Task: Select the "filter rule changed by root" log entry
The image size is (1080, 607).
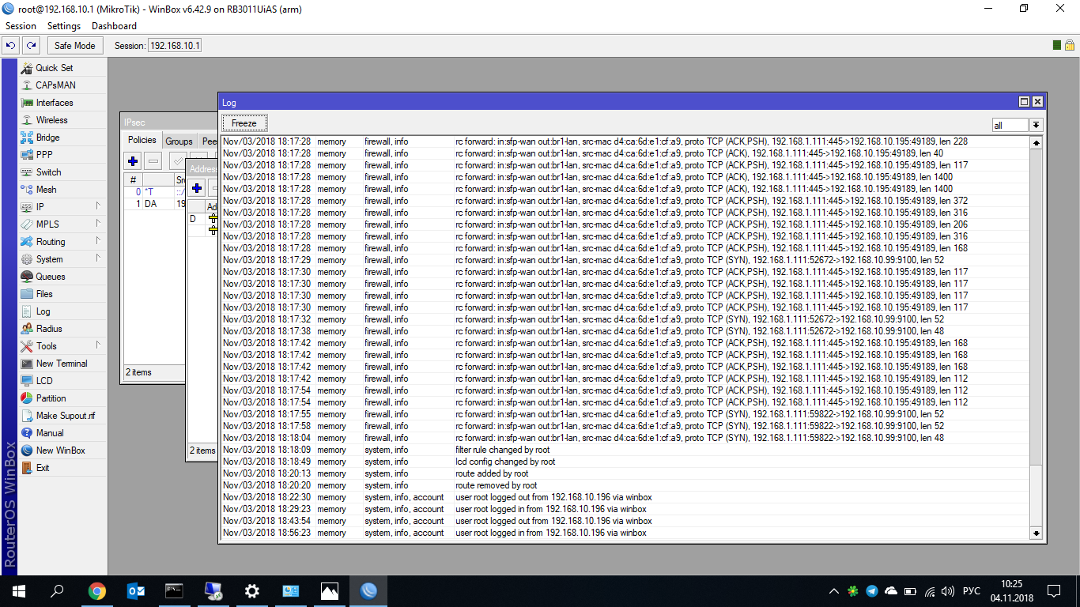Action: click(x=625, y=450)
